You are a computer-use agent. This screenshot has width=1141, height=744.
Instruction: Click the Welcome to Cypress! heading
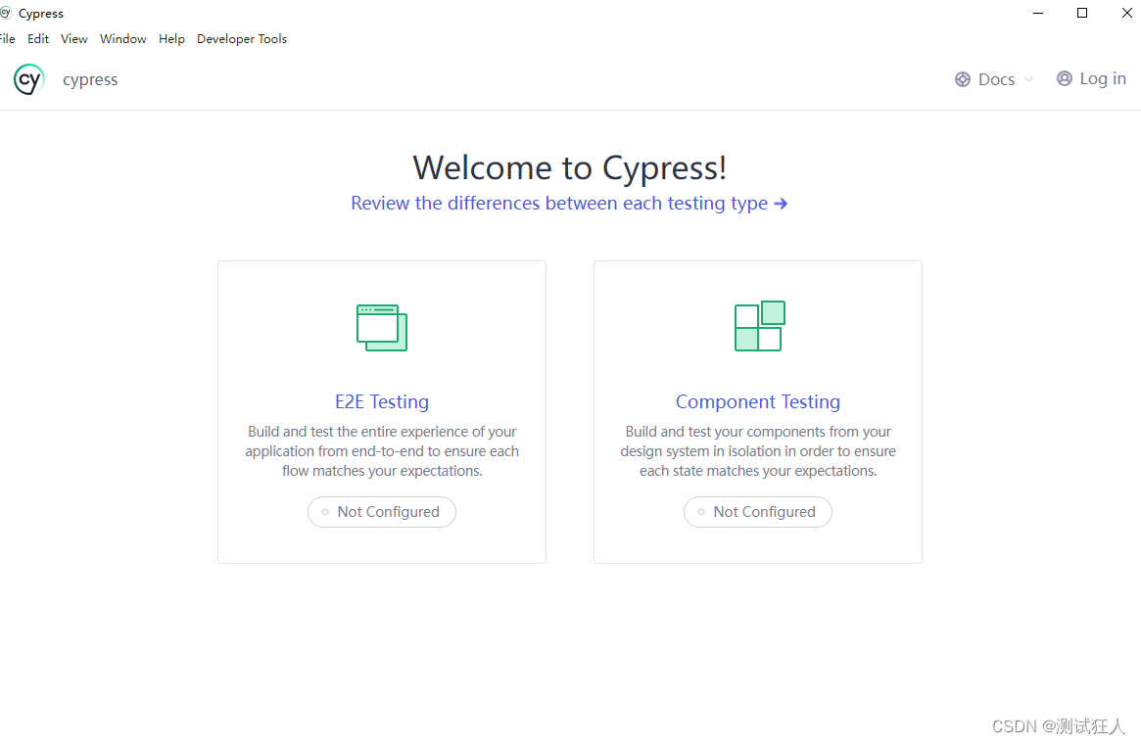[x=570, y=168]
